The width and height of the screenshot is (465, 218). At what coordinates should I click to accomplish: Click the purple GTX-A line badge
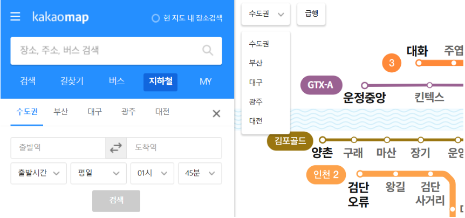[x=322, y=85]
